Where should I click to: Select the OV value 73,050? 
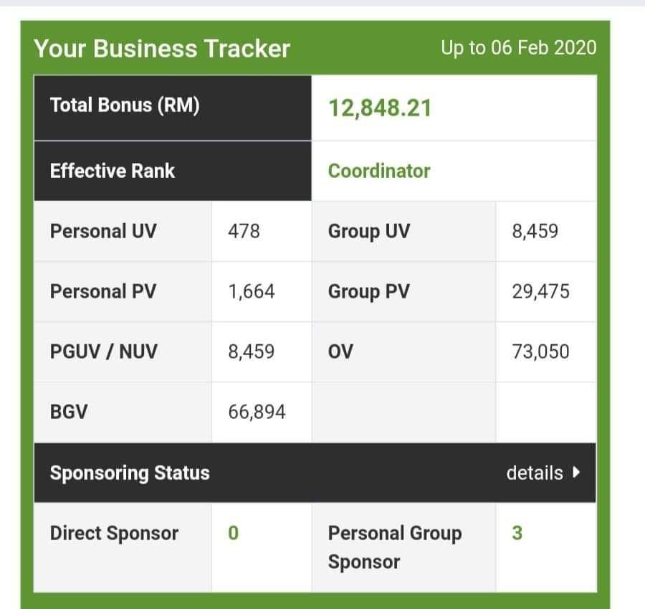540,352
